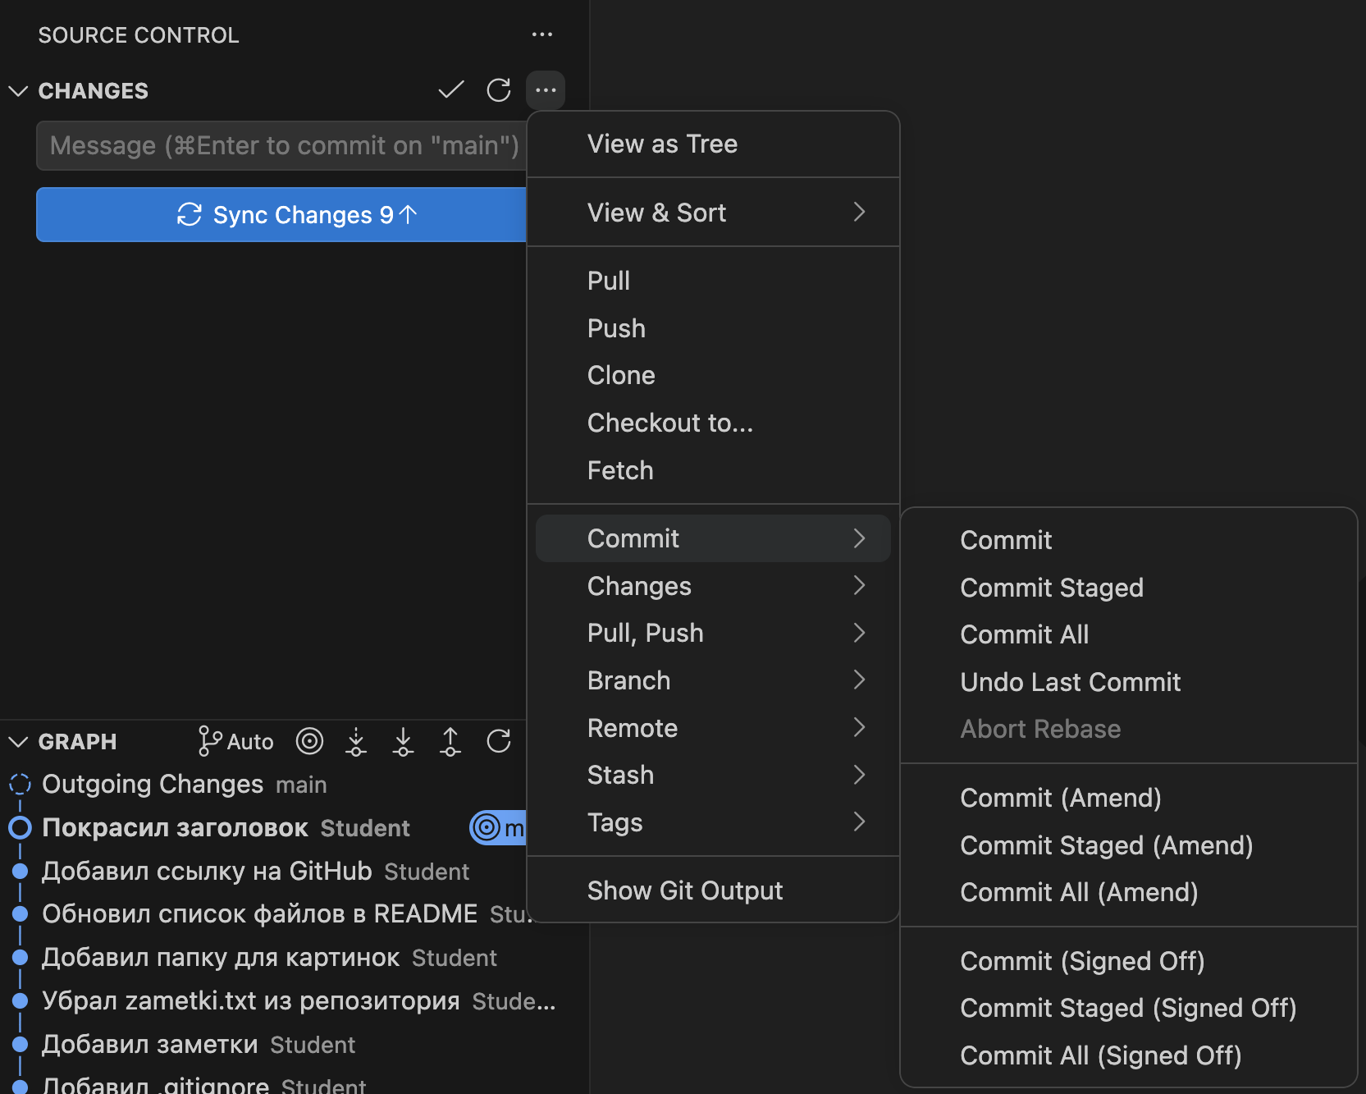Choose Fetch from the menu
1366x1094 pixels.
pyautogui.click(x=713, y=470)
